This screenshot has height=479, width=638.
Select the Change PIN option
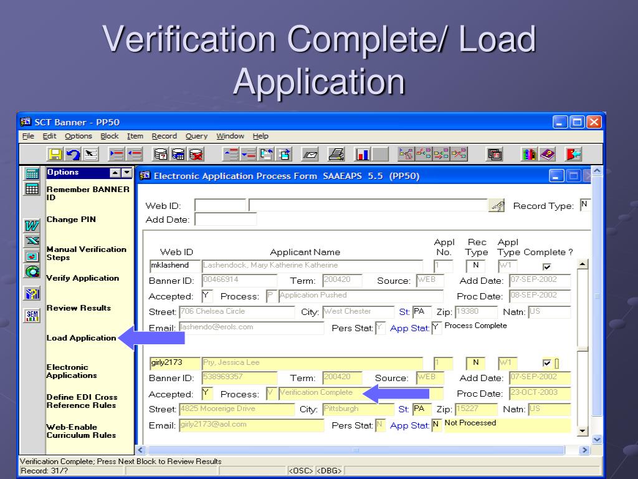pyautogui.click(x=71, y=219)
